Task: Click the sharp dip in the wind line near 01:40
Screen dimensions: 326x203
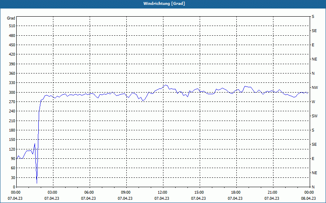Action: [x=37, y=183]
